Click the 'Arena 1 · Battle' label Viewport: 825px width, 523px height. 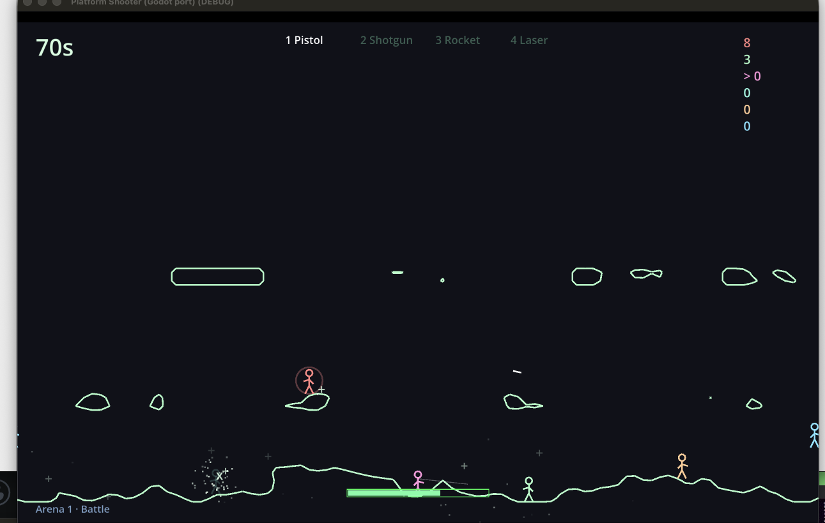72,509
